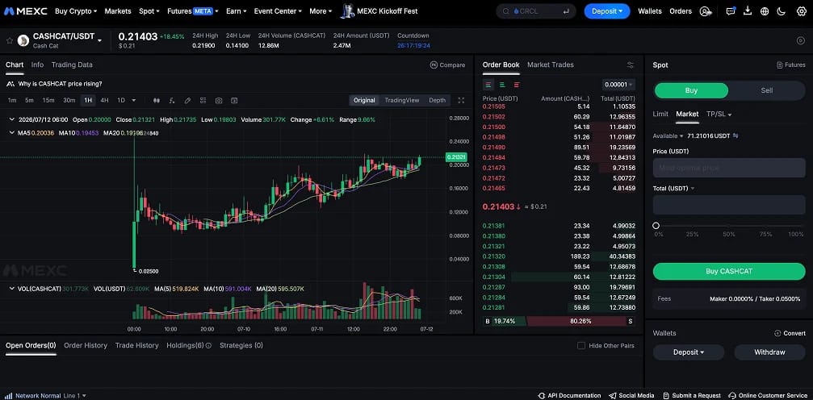Open Compare chart option
Viewport: 813px width, 400px height.
tap(447, 65)
